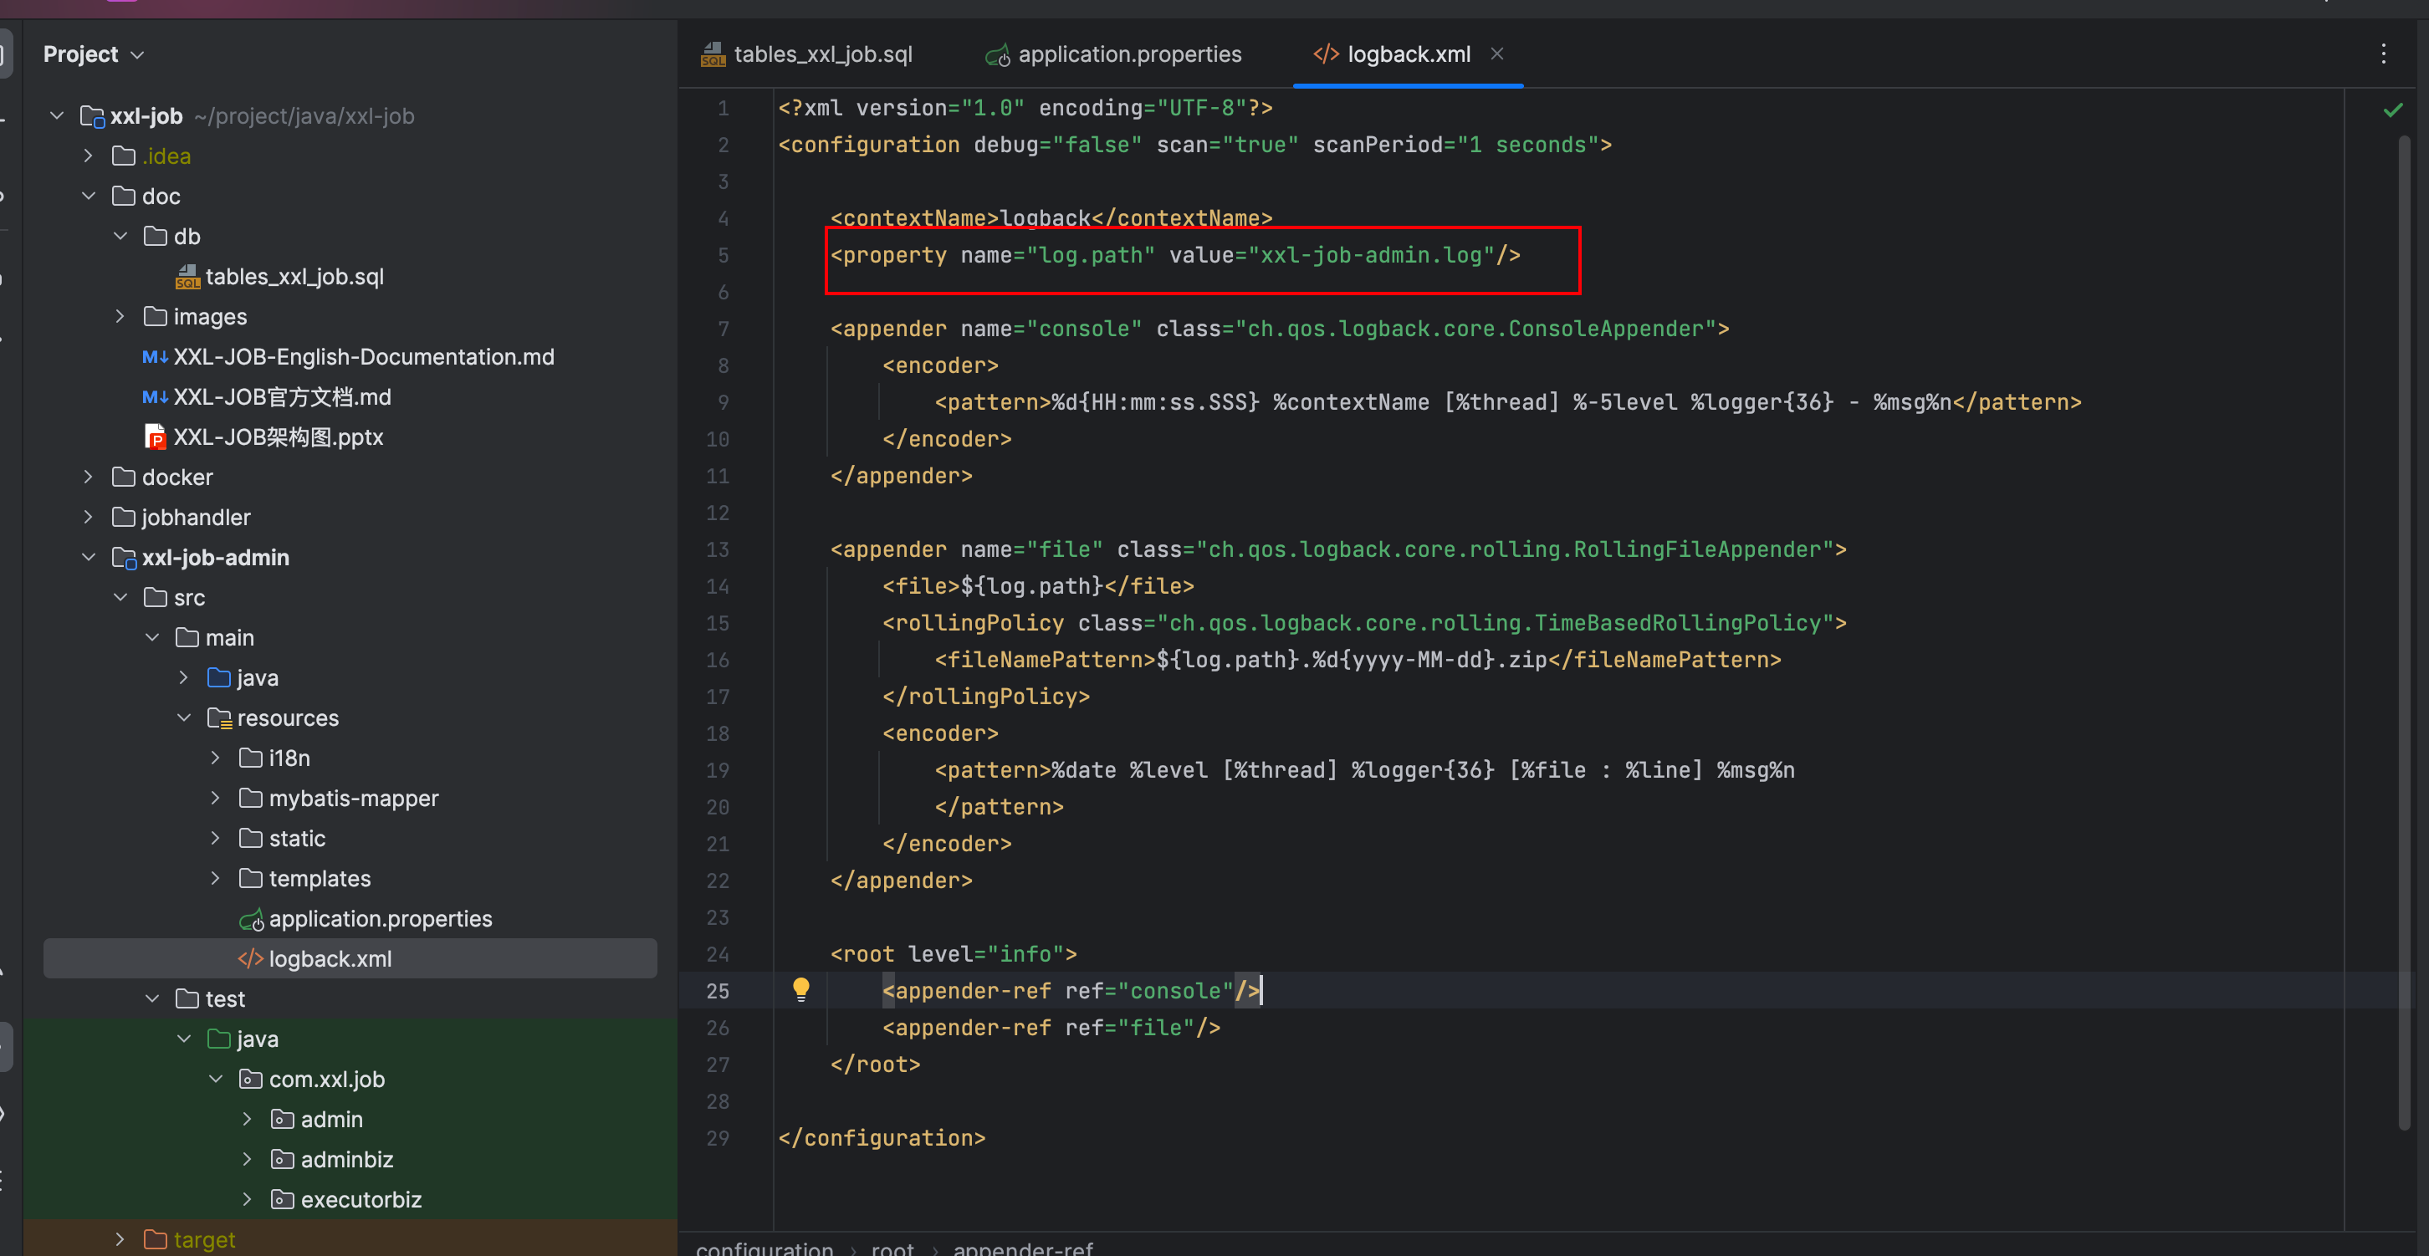Collapse the xxl-job root project
The height and width of the screenshot is (1256, 2429).
(x=57, y=116)
